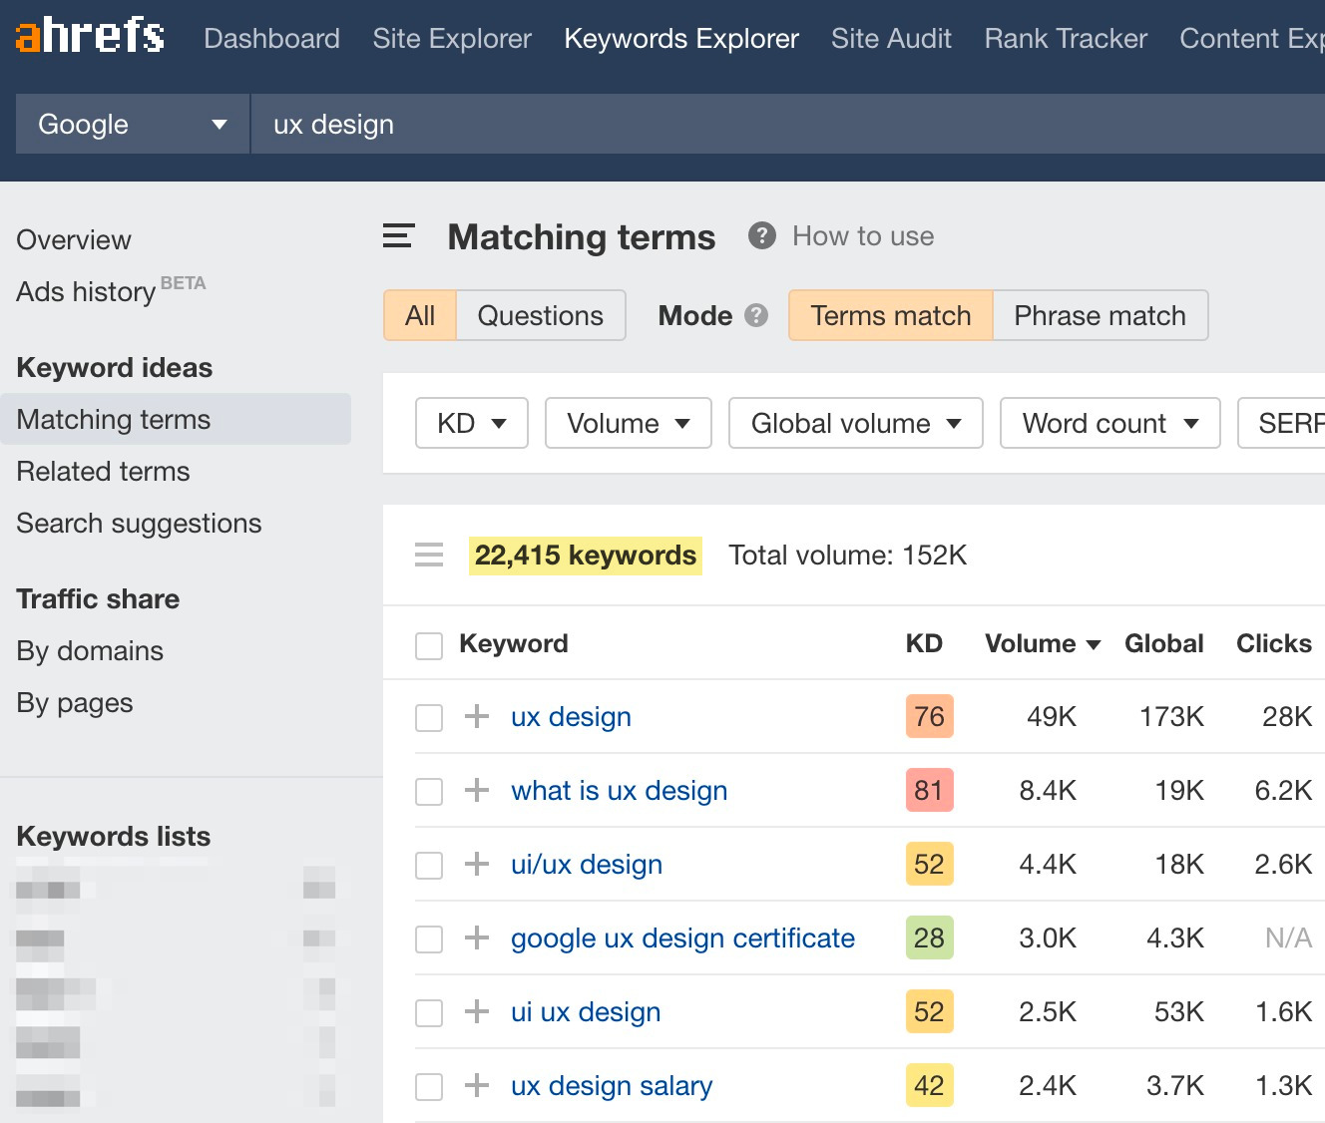Image resolution: width=1325 pixels, height=1123 pixels.
Task: Click the orange KD badge for ux design
Action: [x=928, y=716]
